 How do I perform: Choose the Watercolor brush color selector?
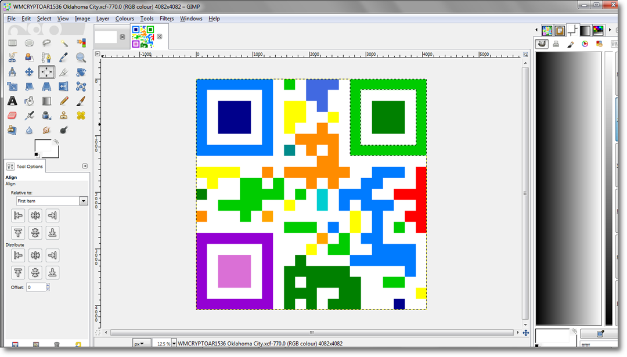click(571, 44)
